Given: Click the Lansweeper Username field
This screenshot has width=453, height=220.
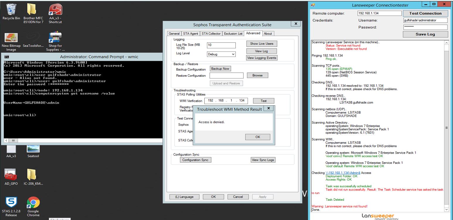Looking at the screenshot, I should pos(425,20).
